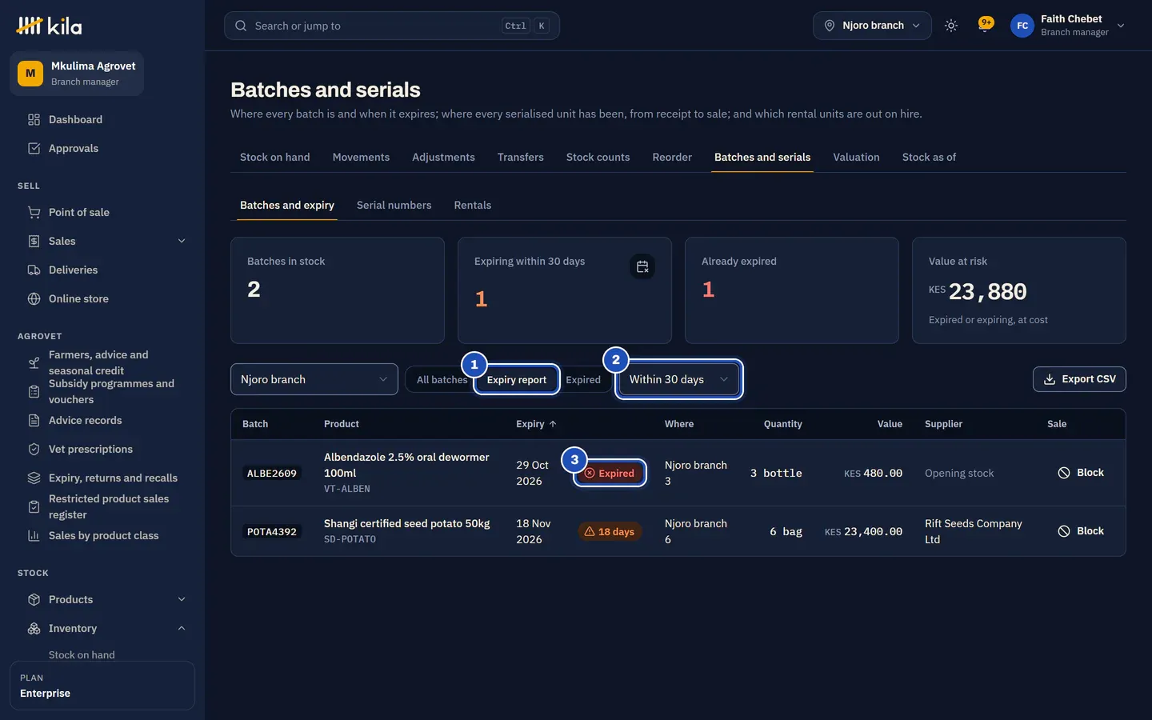Select the Expired filter

(583, 379)
